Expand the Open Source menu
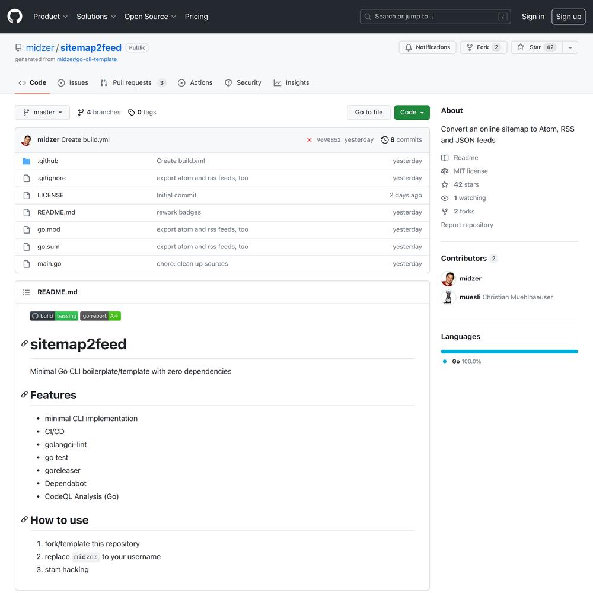The width and height of the screenshot is (593, 593). tap(150, 17)
